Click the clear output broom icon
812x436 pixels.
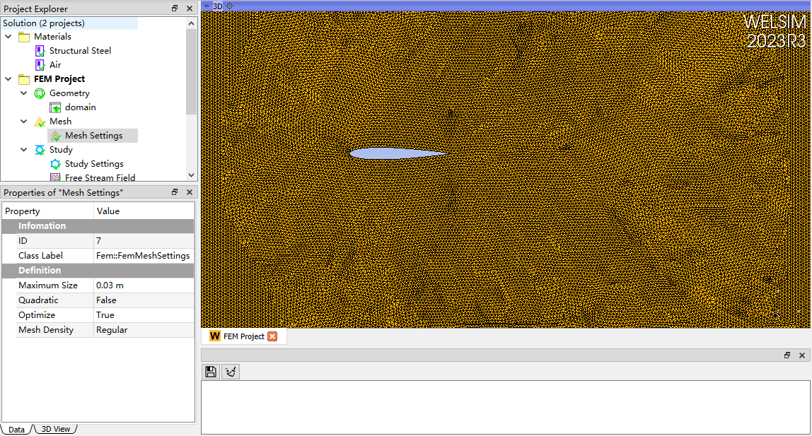[230, 371]
